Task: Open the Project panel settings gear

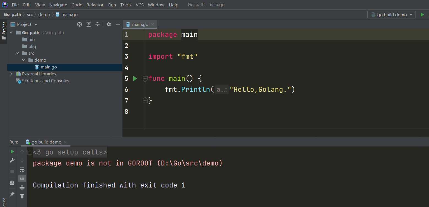Action: point(109,24)
